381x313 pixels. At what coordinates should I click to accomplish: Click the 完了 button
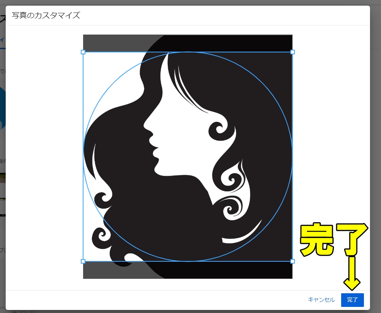click(352, 300)
